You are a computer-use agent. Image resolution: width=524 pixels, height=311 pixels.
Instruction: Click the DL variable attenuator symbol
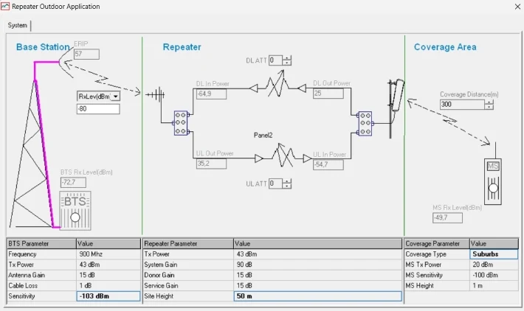point(278,84)
